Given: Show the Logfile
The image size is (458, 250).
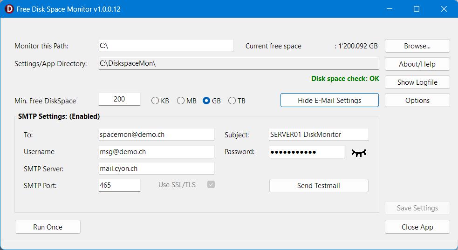Looking at the screenshot, I should [x=417, y=82].
